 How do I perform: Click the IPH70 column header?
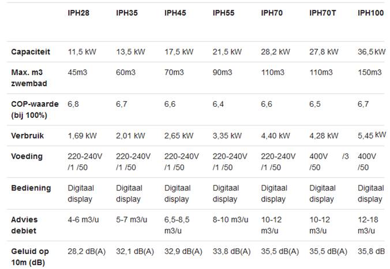[272, 13]
